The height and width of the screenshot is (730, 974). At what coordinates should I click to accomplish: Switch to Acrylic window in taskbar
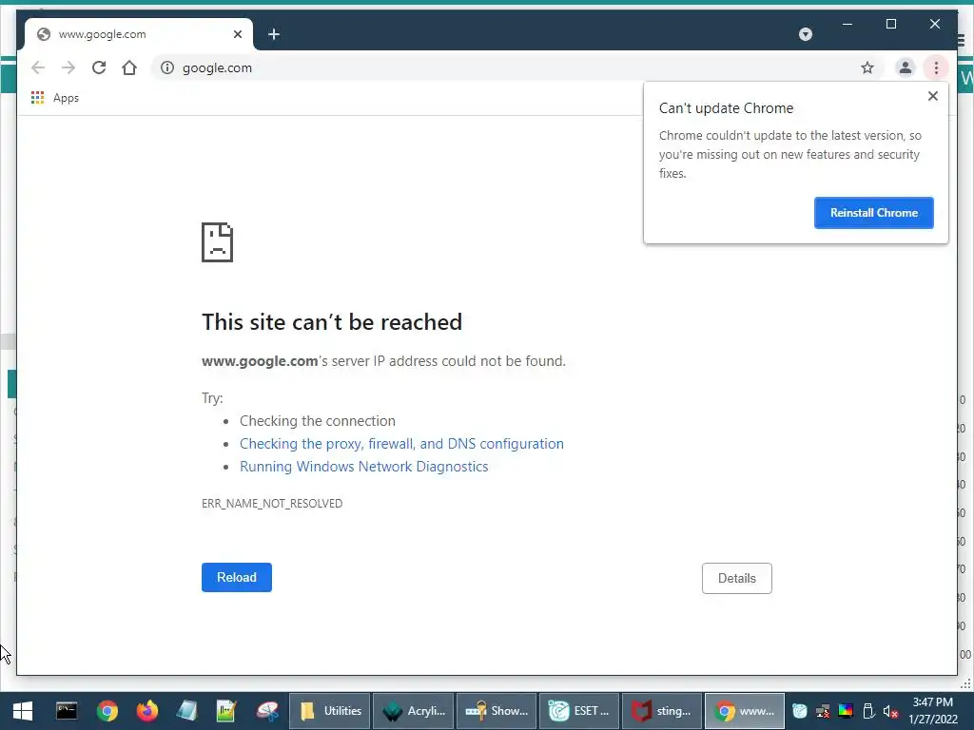click(x=413, y=711)
